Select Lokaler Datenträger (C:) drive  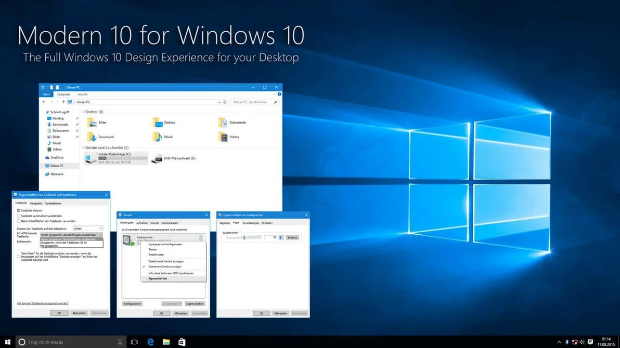[117, 158]
